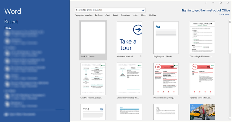Select the Event suggested search

point(116,15)
